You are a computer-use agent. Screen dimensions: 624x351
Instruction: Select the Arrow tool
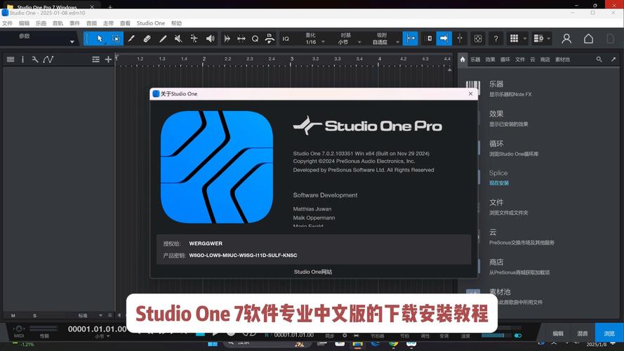pos(100,39)
